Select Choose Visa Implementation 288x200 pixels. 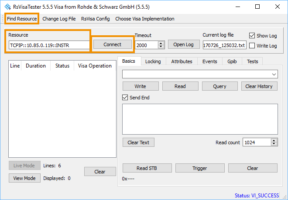coord(145,19)
